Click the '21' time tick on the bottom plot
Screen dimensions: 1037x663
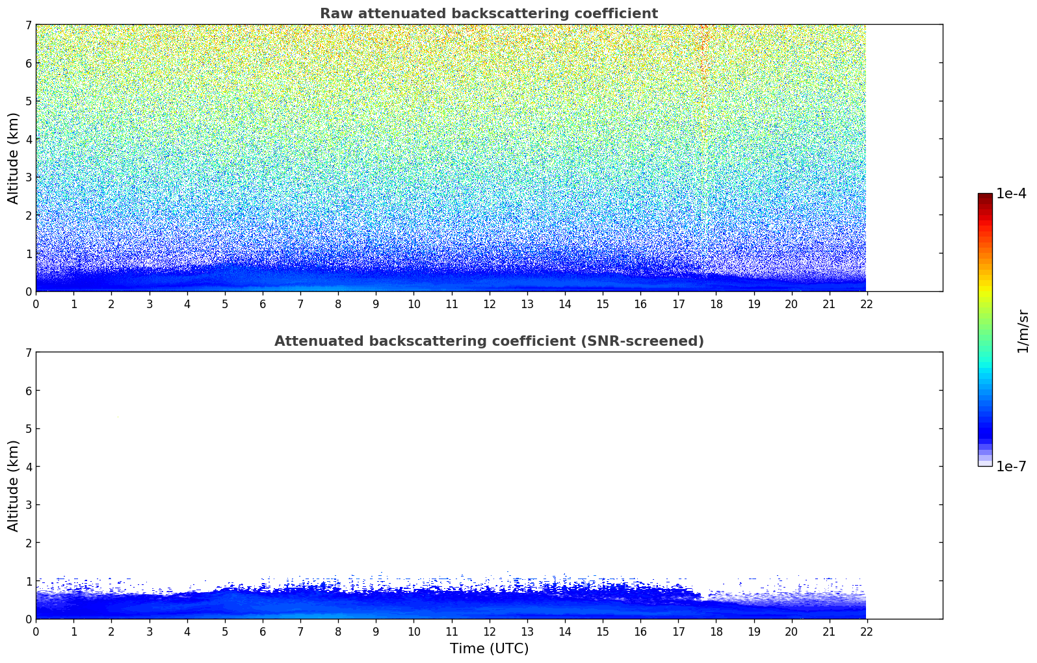coord(829,631)
